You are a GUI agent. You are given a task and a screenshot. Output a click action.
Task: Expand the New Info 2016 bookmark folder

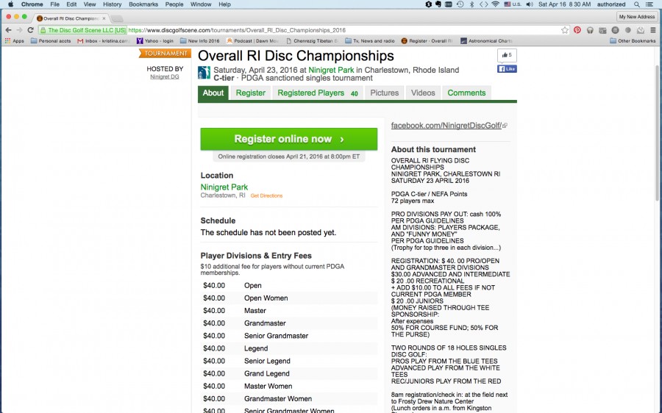(x=199, y=41)
